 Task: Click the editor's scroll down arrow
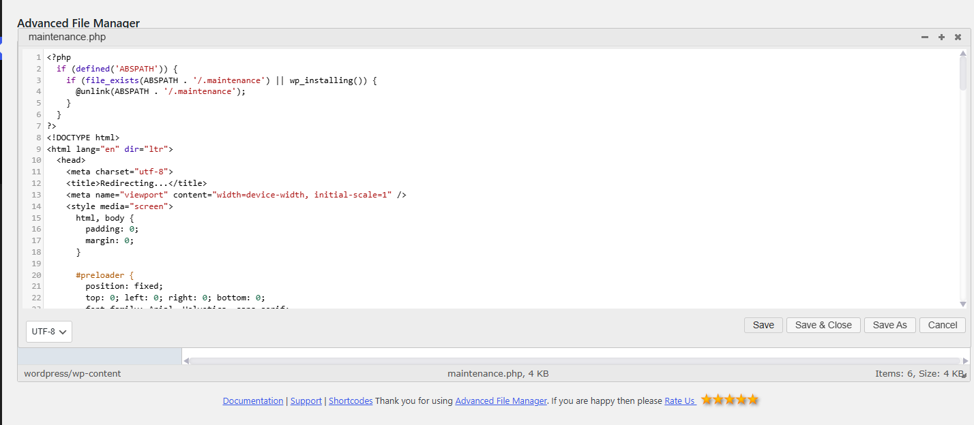pyautogui.click(x=963, y=304)
